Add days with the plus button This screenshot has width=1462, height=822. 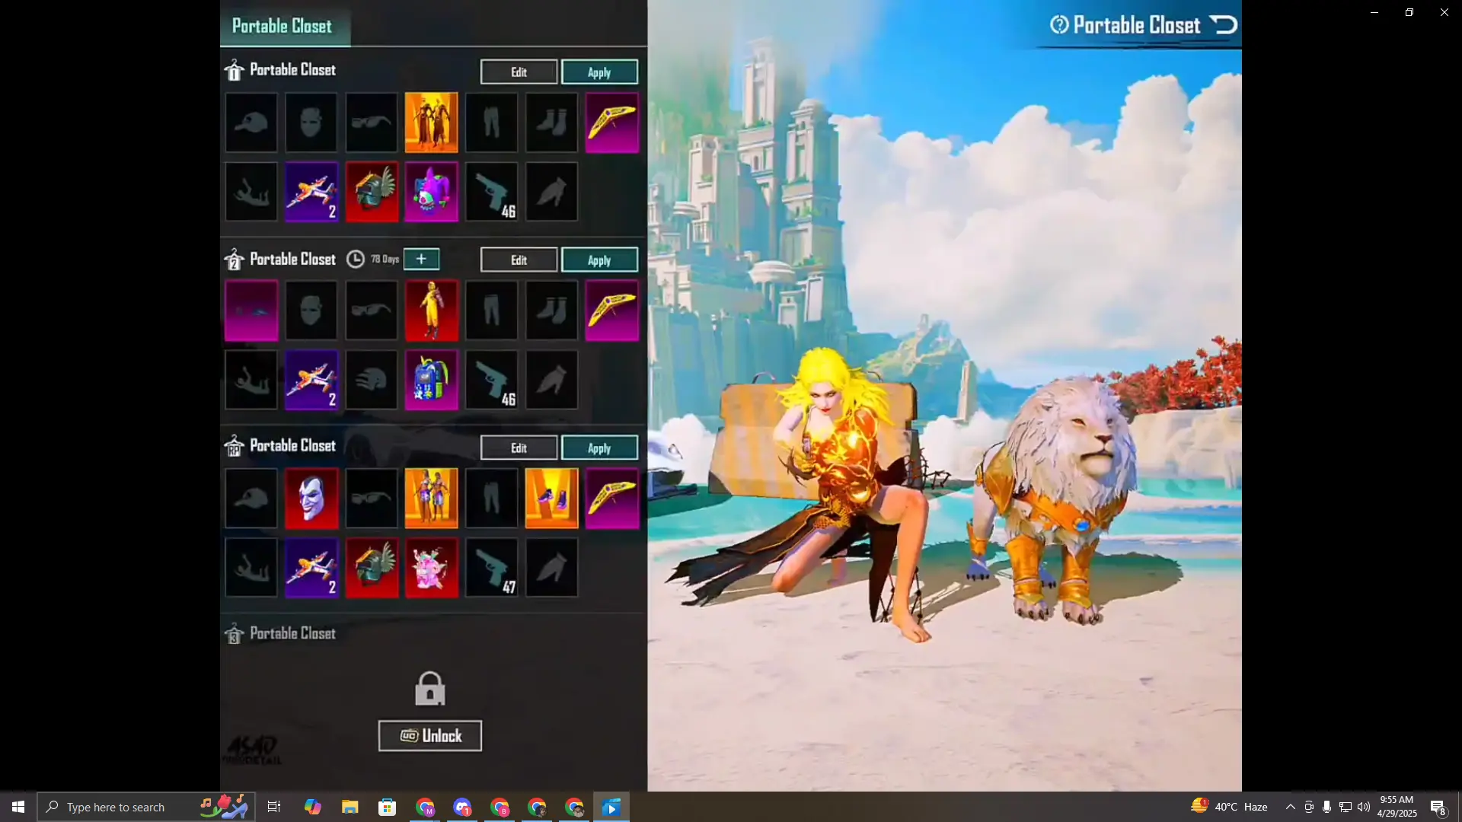click(421, 260)
